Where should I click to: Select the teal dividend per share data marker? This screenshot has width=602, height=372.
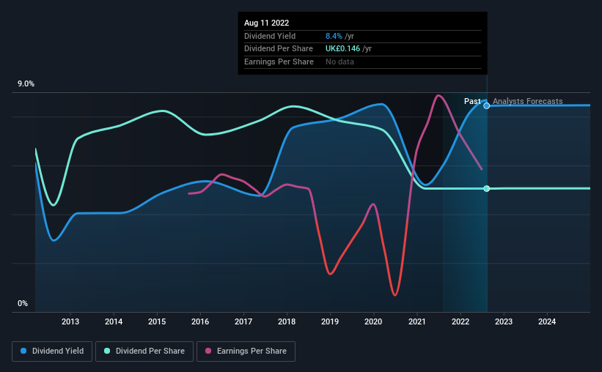[486, 189]
